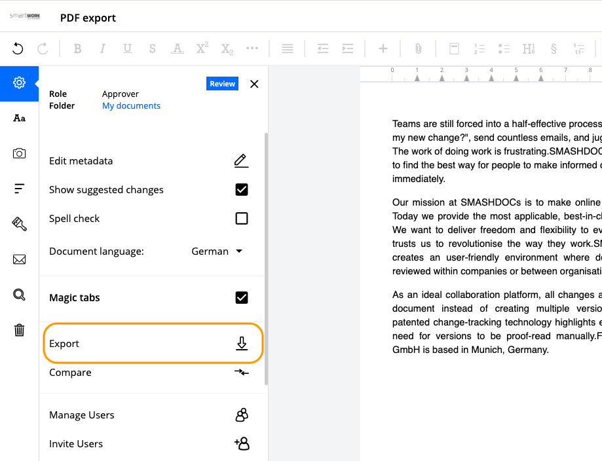Insert a bulleted list
602x461 pixels.
pos(504,48)
